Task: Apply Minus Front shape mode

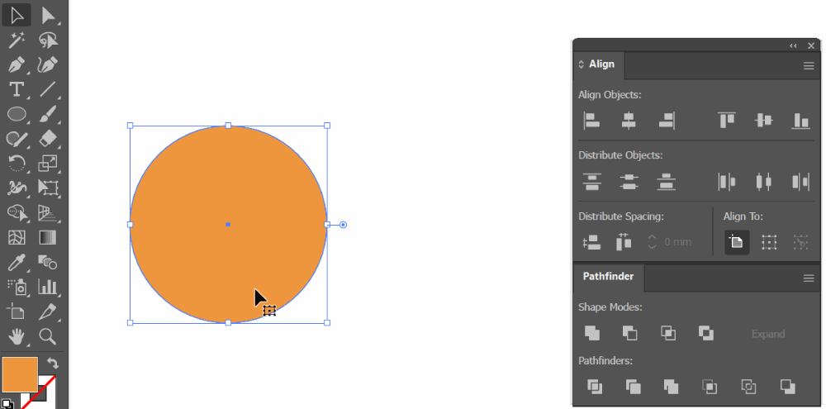Action: coord(629,333)
